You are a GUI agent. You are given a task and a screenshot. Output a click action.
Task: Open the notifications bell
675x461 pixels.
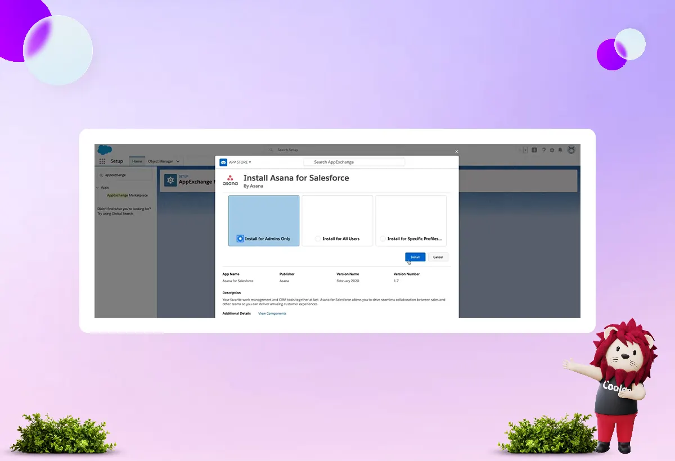(x=560, y=150)
